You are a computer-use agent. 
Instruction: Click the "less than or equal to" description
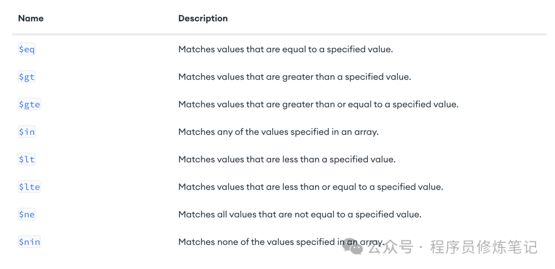[x=310, y=187]
